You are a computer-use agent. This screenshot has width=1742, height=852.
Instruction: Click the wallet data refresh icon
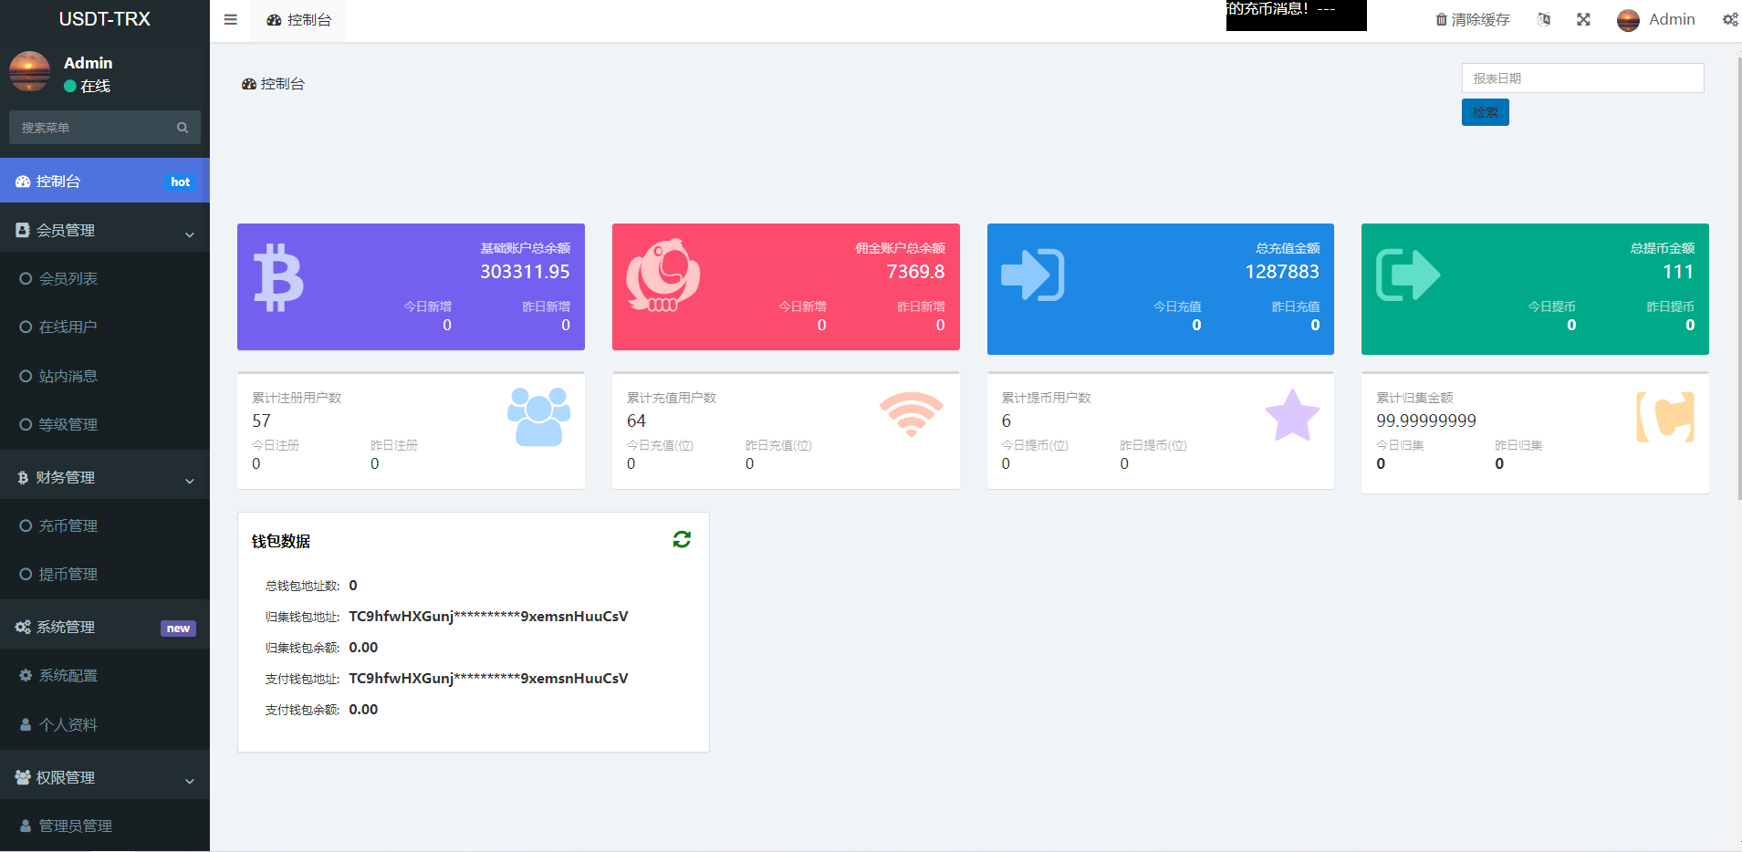pyautogui.click(x=682, y=540)
